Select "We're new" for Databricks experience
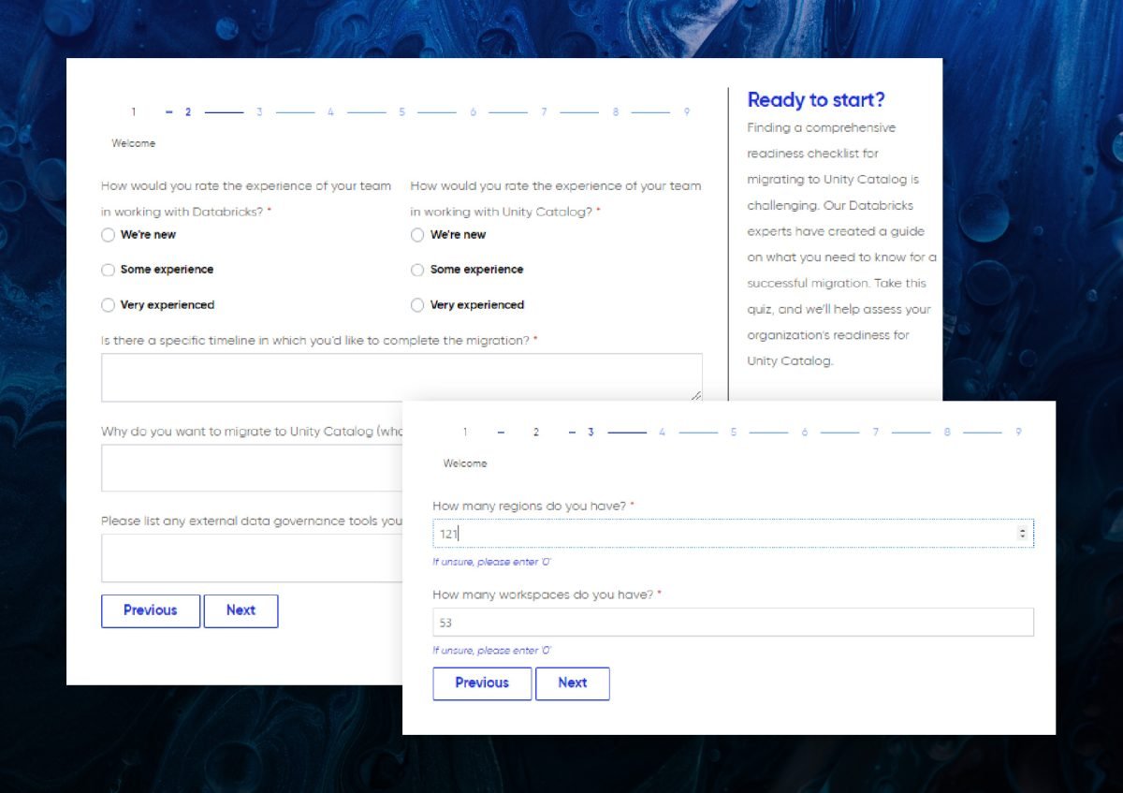The height and width of the screenshot is (793, 1123). (109, 235)
